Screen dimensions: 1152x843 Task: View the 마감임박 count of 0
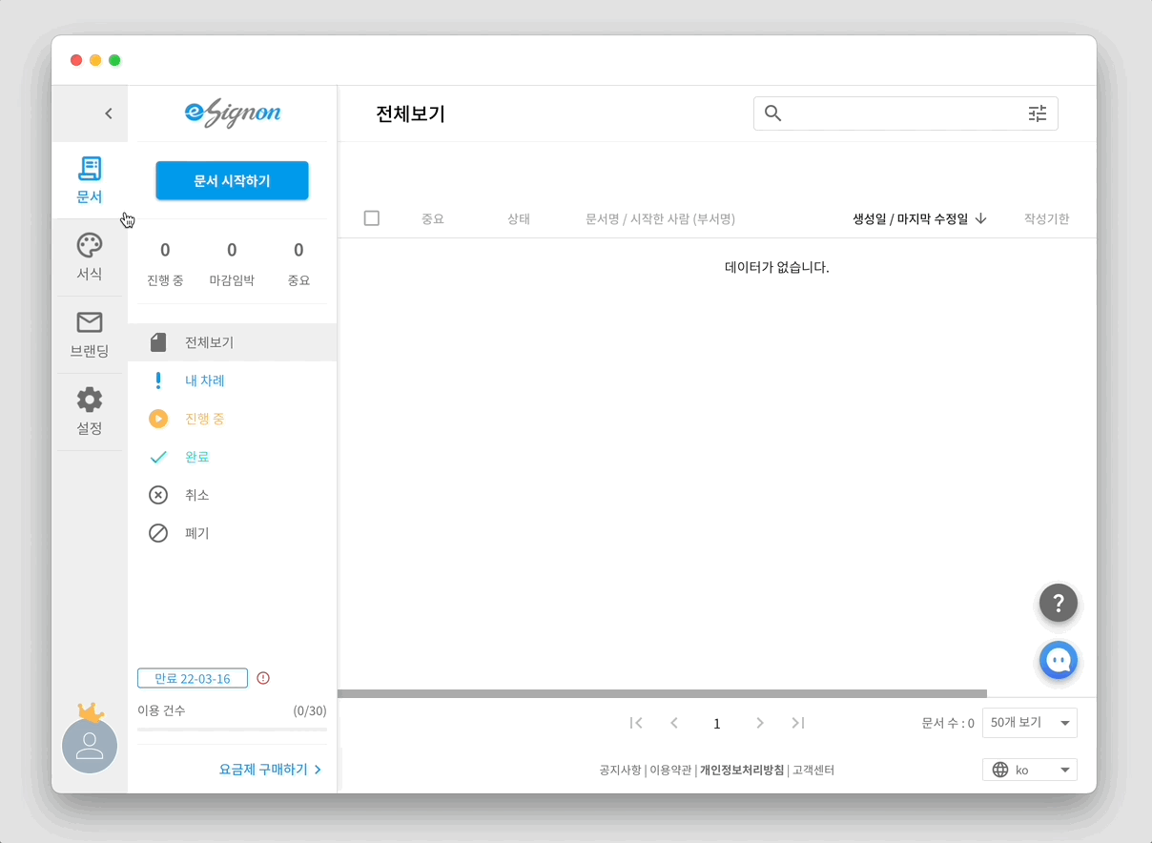tap(232, 264)
